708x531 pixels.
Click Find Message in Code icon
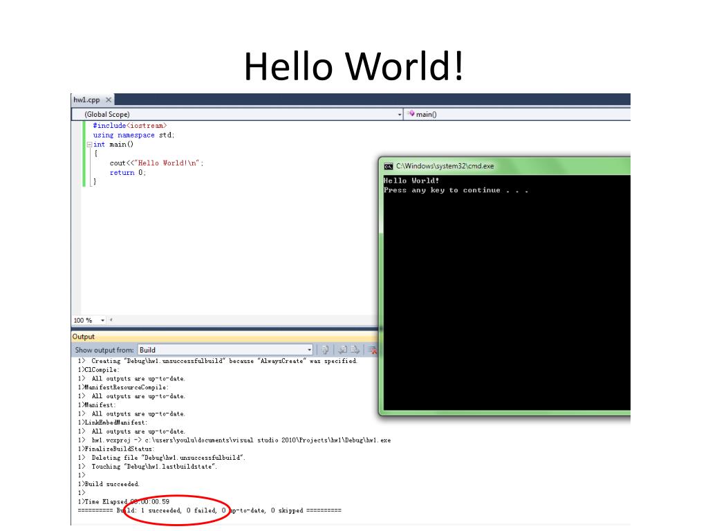point(325,350)
